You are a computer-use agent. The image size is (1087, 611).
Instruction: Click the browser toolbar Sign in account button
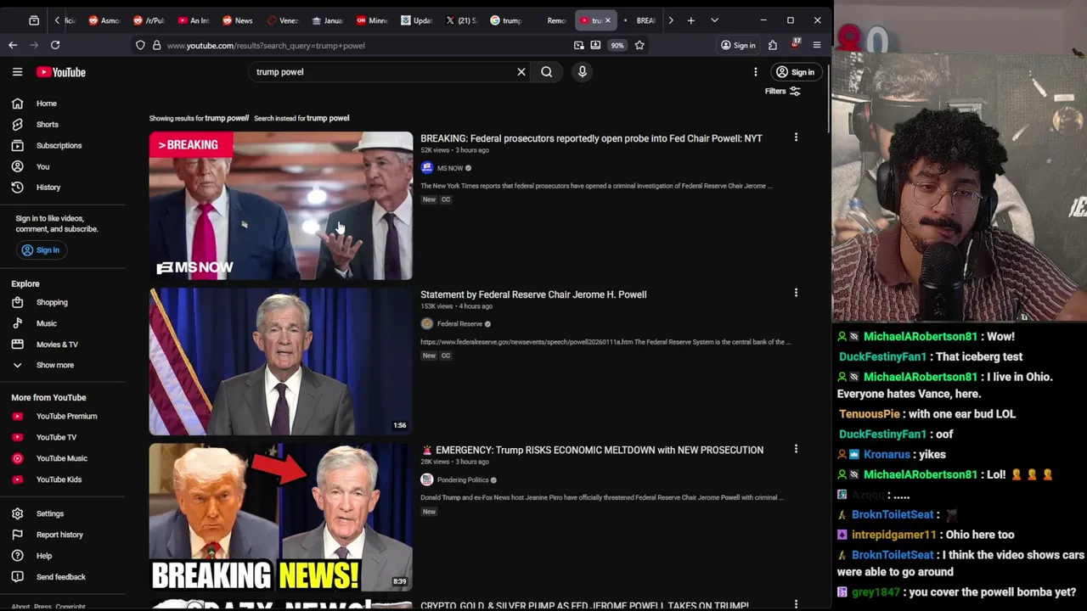(x=738, y=45)
